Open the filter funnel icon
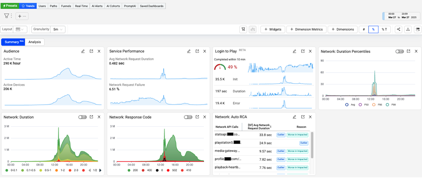The image size is (422, 180). [7, 16]
